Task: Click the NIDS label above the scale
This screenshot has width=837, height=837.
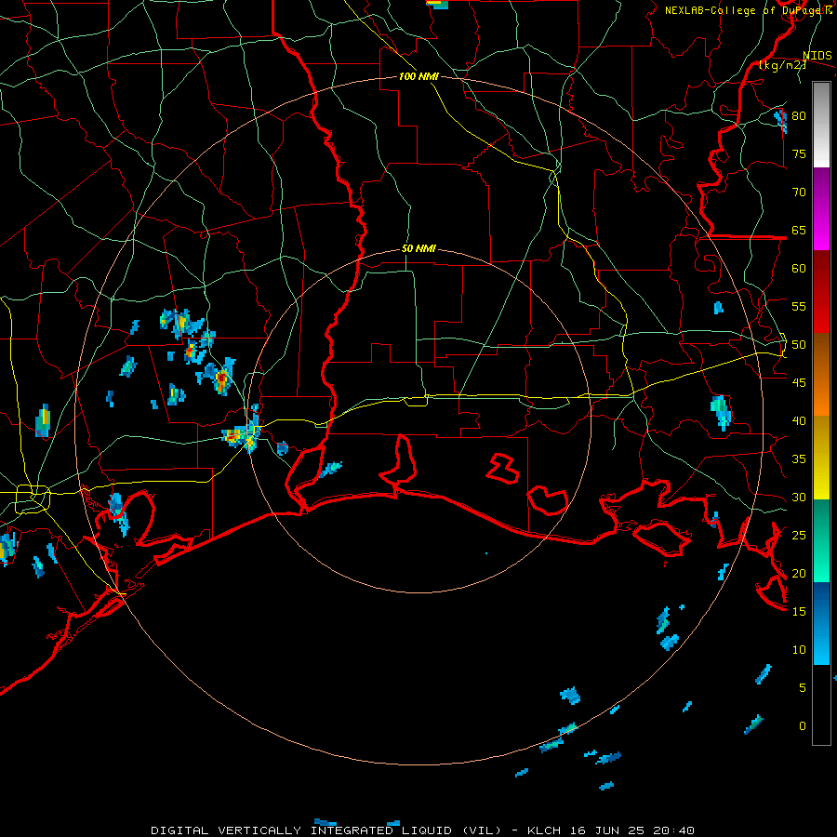Action: click(x=817, y=56)
